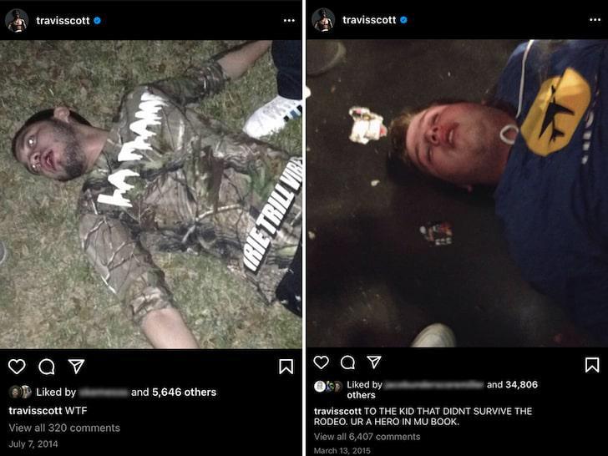Like the left post with heart icon

click(x=17, y=367)
